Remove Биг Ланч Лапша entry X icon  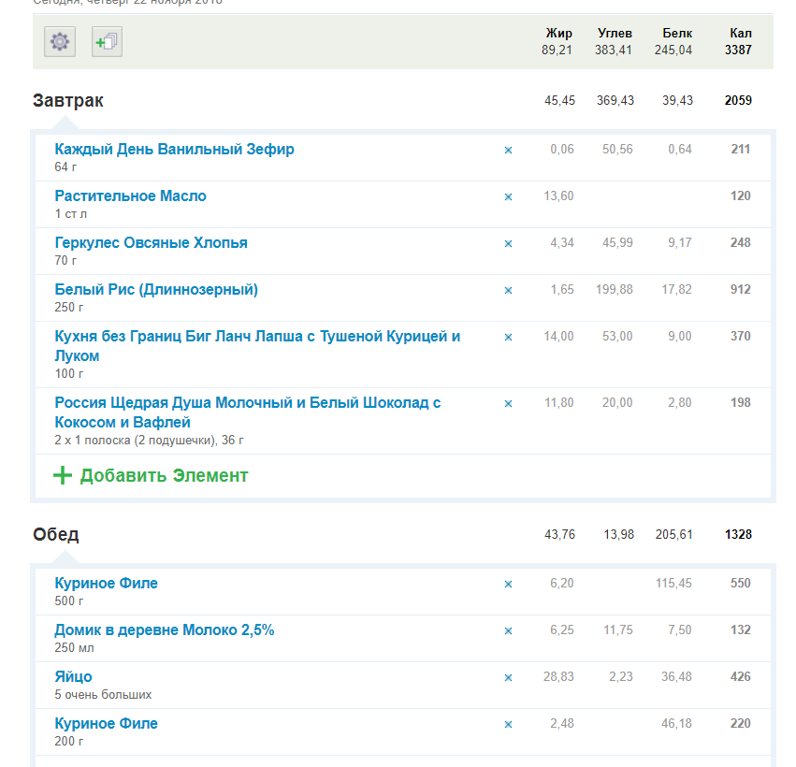pos(508,337)
